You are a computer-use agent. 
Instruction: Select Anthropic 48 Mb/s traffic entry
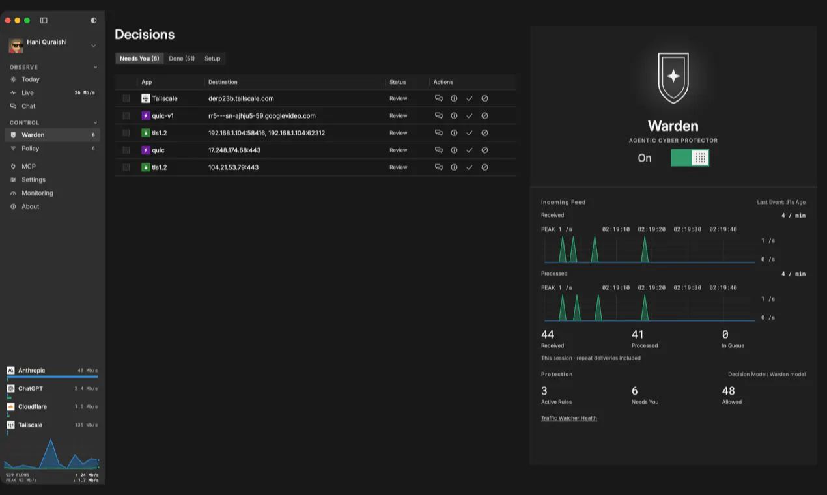pyautogui.click(x=52, y=372)
